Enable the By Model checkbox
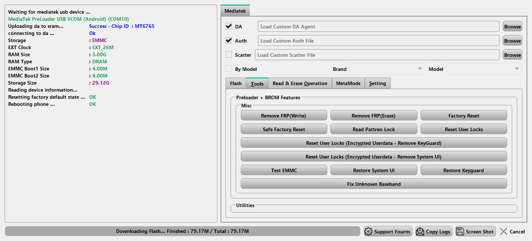The width and height of the screenshot is (532, 241). 229,69
